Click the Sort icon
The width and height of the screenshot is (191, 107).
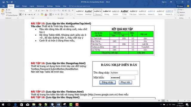point(69,11)
